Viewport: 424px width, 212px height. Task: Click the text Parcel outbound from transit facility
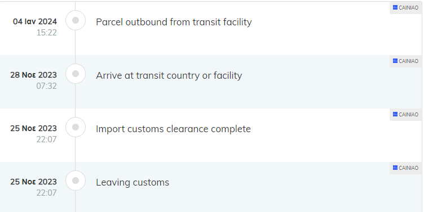(174, 22)
